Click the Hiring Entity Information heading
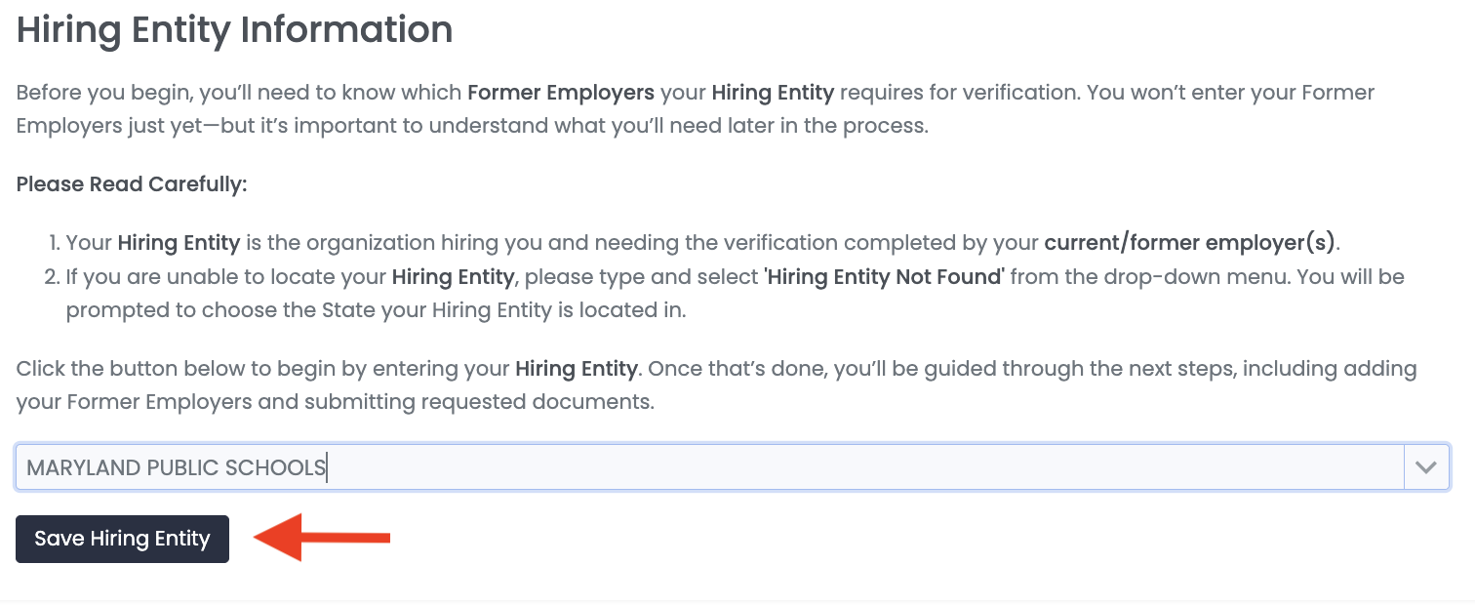Screen dimensions: 1475x605 point(234,30)
